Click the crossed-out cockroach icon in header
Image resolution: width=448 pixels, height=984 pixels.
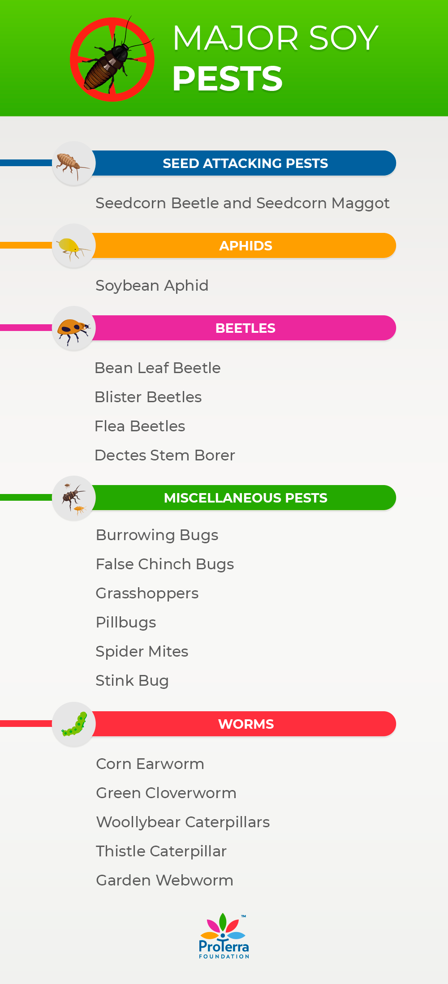112,59
